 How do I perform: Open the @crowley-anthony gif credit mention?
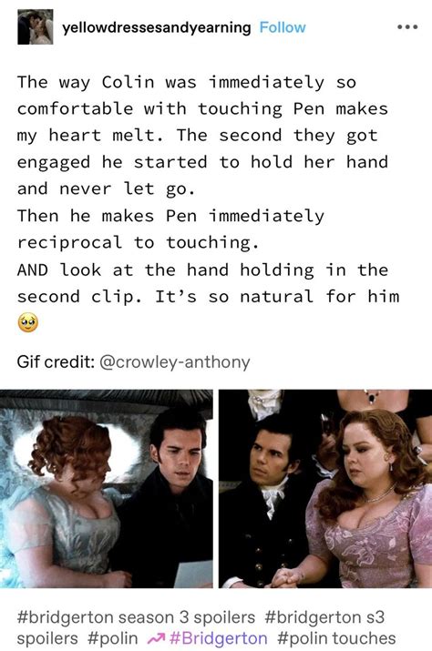tap(175, 362)
